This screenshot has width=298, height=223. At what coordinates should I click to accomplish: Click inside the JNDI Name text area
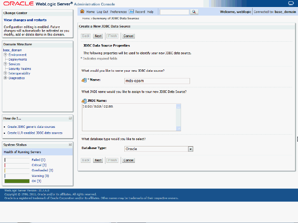[x=129, y=117]
